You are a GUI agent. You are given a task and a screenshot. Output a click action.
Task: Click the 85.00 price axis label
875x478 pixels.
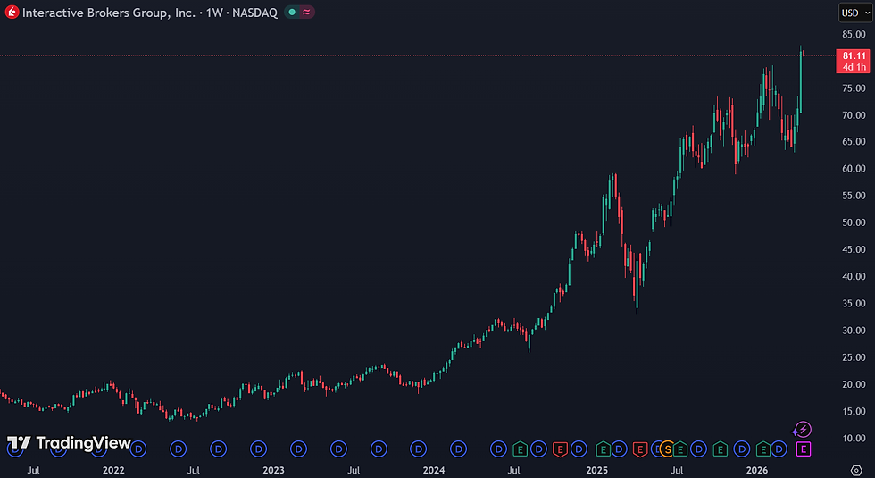pyautogui.click(x=854, y=35)
